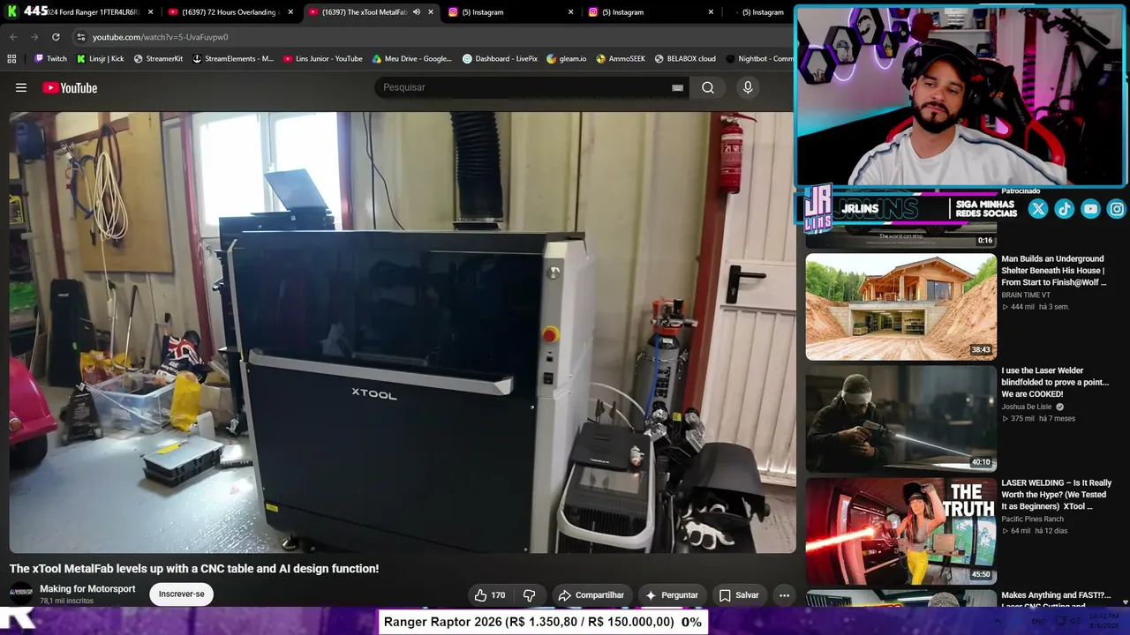Open 'LASER WELDING – Is It Really' title
This screenshot has width=1130, height=635.
pos(1056,495)
